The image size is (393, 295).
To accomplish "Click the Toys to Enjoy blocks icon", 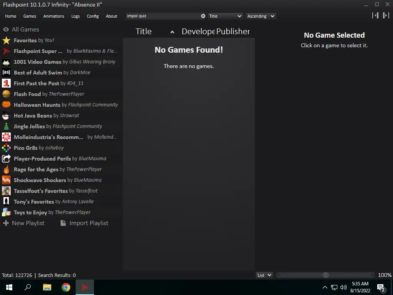I will 6,212.
